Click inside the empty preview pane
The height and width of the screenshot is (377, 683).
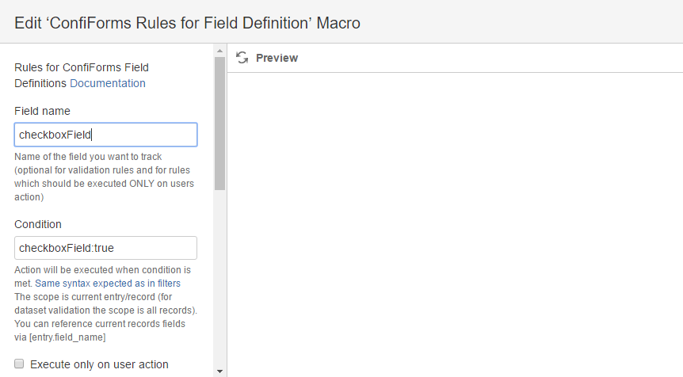455,224
